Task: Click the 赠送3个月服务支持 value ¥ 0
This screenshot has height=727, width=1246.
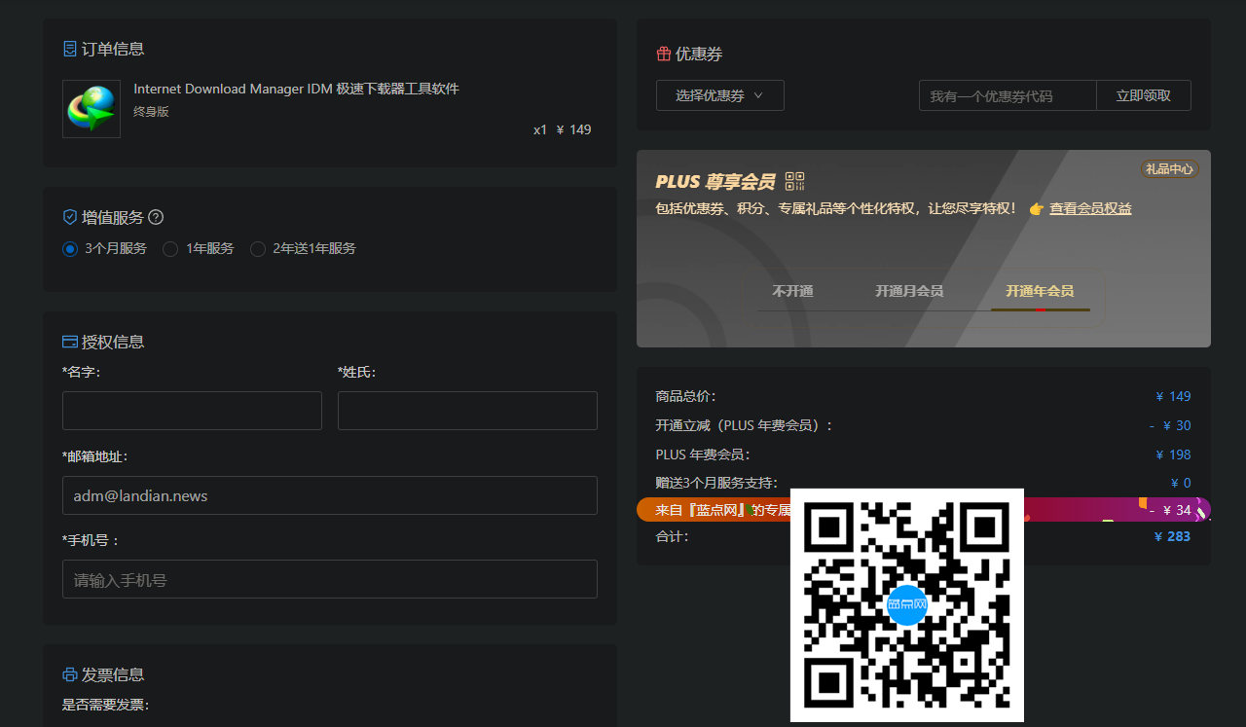Action: tap(1181, 483)
